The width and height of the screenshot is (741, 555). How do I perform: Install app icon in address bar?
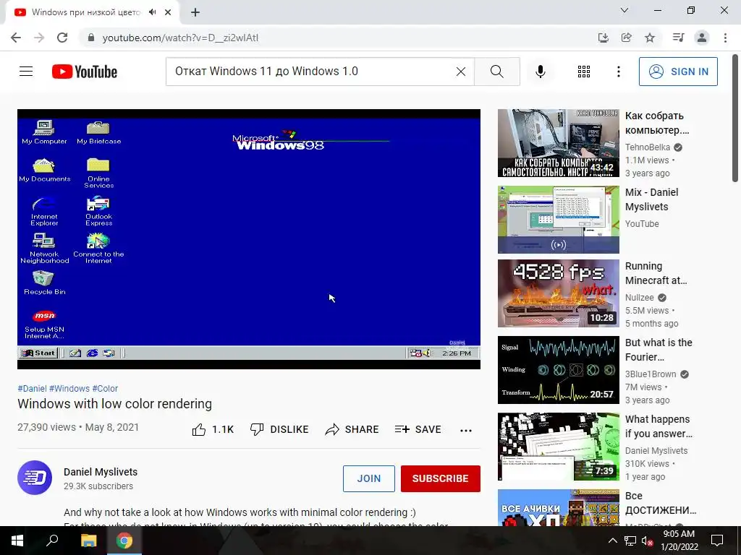click(x=603, y=38)
